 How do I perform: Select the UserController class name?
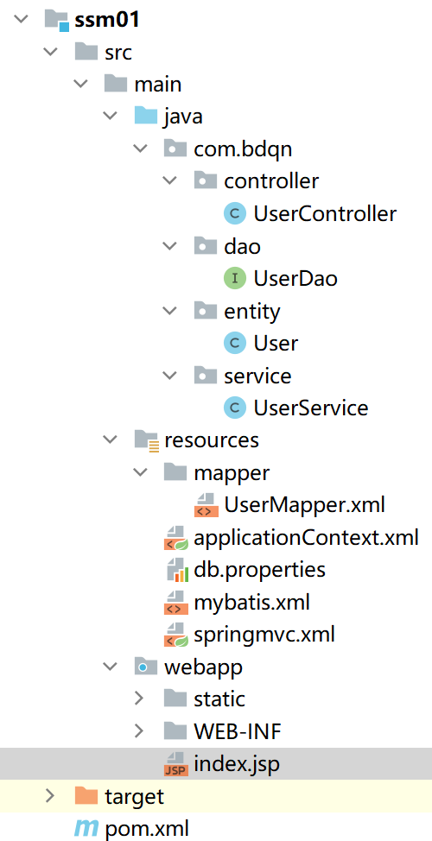(325, 213)
